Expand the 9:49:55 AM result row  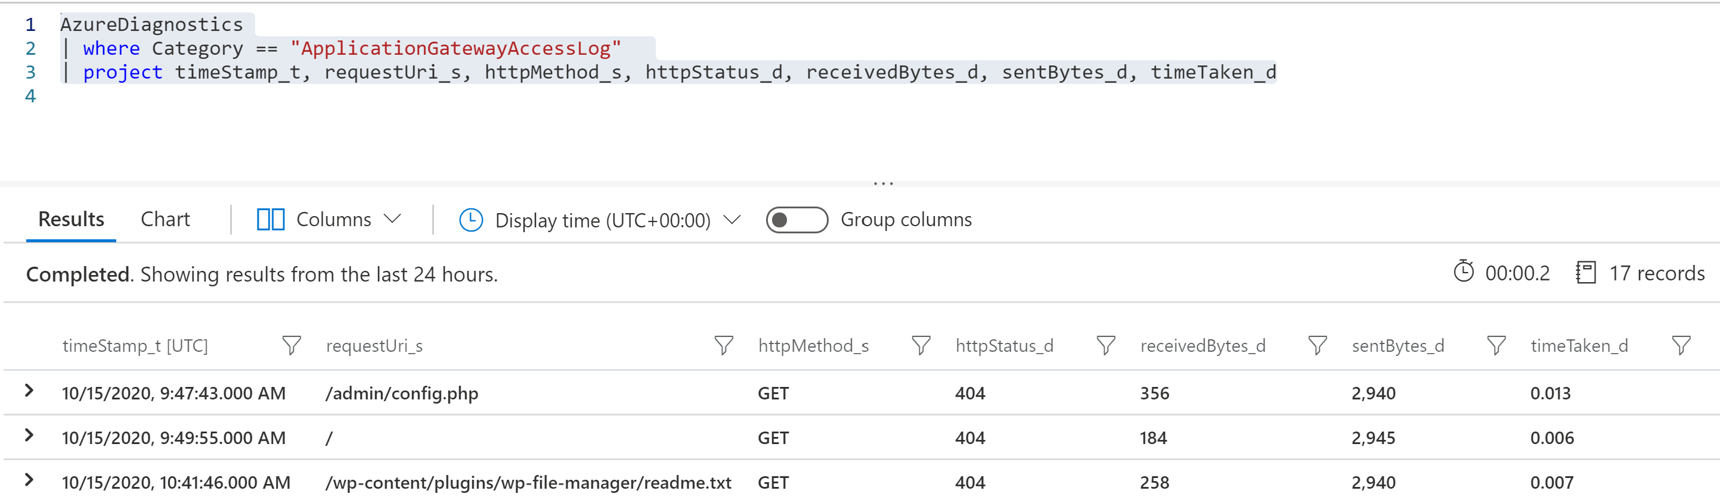tap(29, 436)
